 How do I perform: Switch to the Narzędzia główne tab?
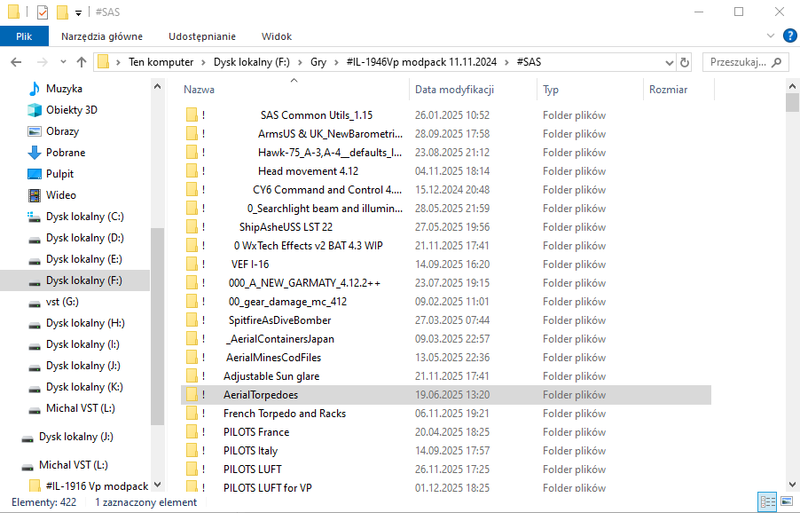tap(102, 36)
